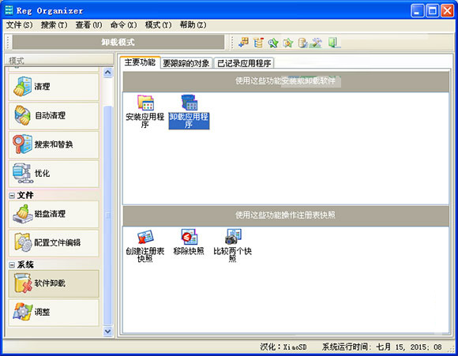The height and width of the screenshot is (356, 458).
Task: Open the 清理 mode in sidebar
Action: pyautogui.click(x=54, y=87)
